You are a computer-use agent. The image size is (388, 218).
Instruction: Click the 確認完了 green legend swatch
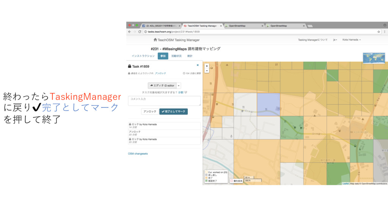coord(206,181)
